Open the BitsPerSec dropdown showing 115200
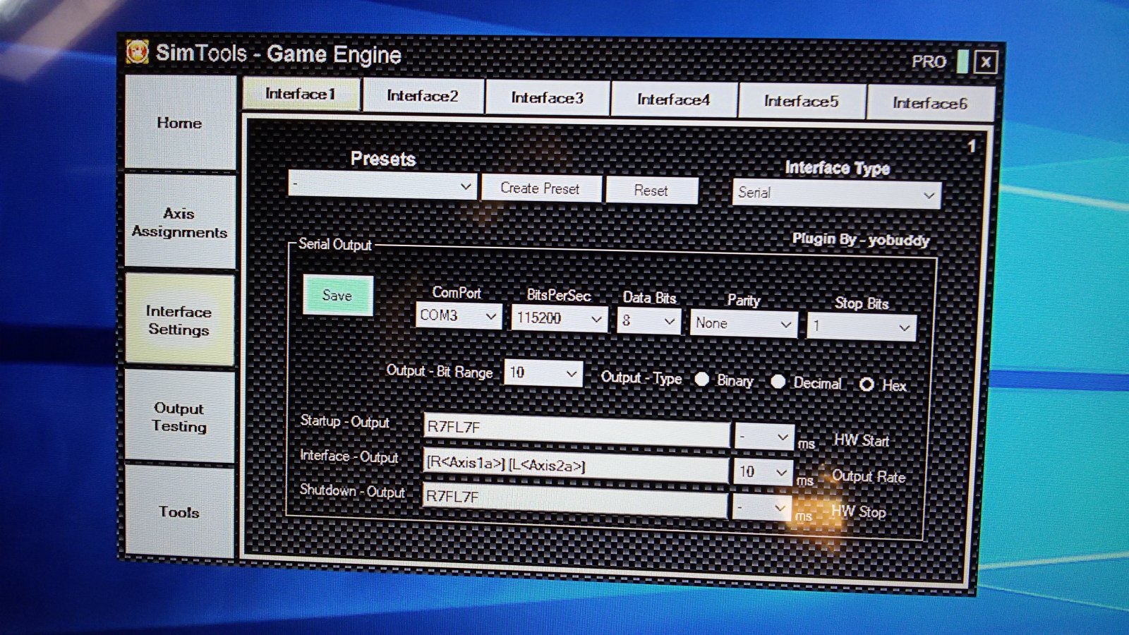Screen dimensions: 1129x635 [559, 318]
